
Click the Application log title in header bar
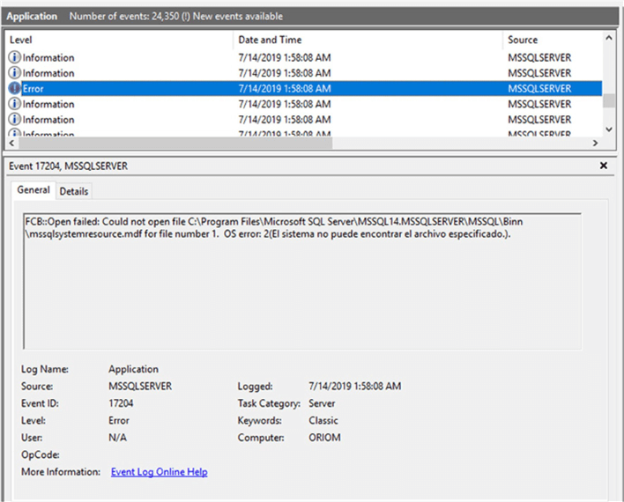click(32, 17)
